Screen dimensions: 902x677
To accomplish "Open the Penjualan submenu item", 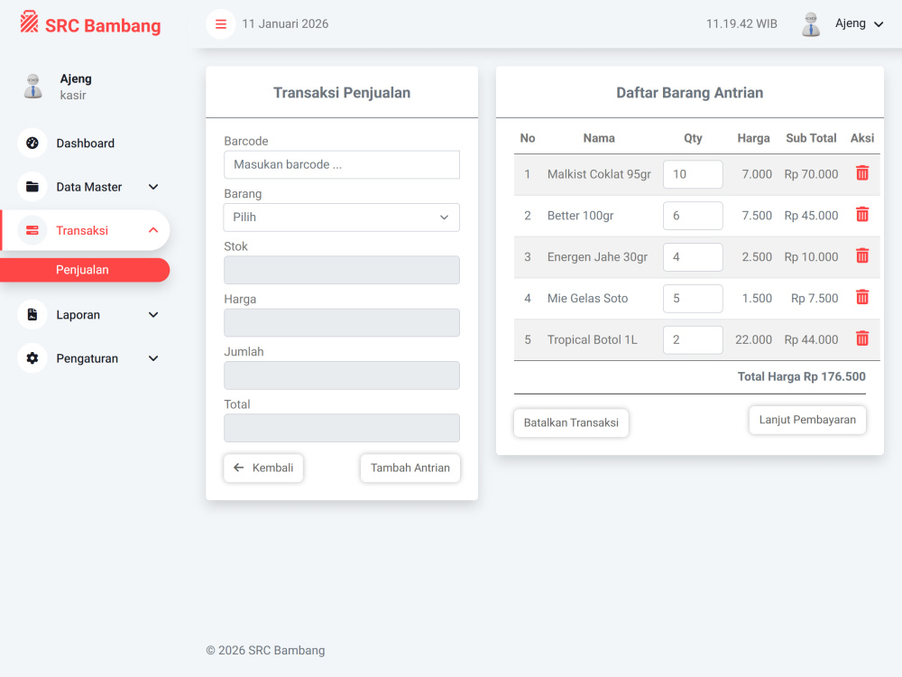I will pyautogui.click(x=85, y=270).
